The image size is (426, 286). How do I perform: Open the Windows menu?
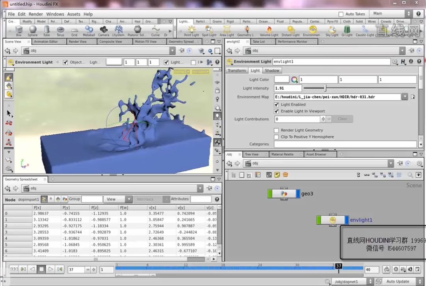pos(55,14)
